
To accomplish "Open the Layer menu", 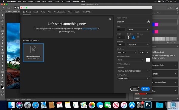I will pos(38,1).
